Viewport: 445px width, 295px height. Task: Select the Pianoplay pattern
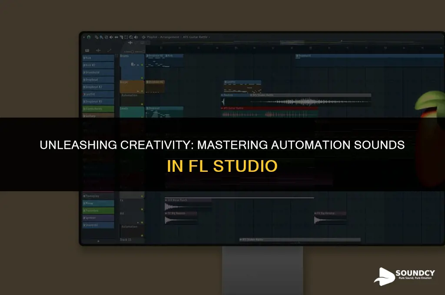[98, 196]
